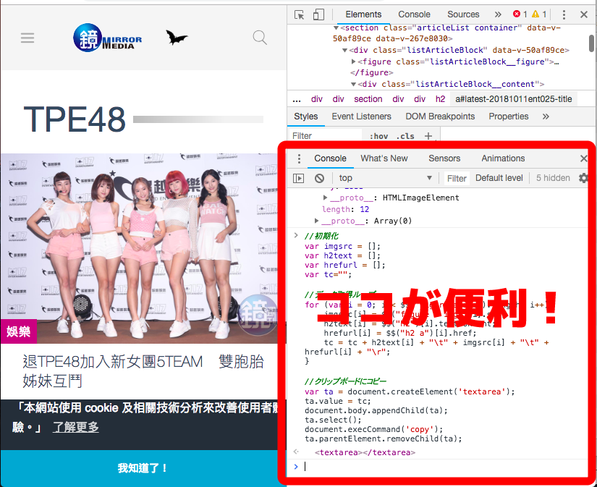Image resolution: width=597 pixels, height=487 pixels.
Task: Add new style rule plus icon
Action: pos(428,136)
